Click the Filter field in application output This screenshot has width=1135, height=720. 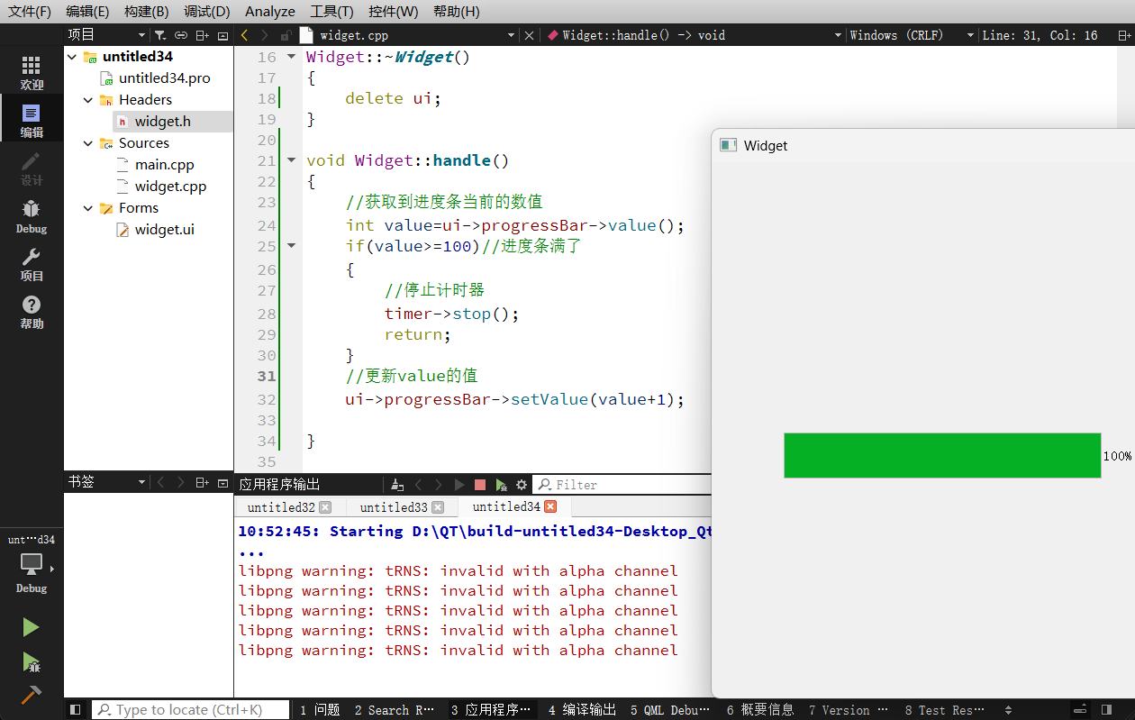(622, 485)
